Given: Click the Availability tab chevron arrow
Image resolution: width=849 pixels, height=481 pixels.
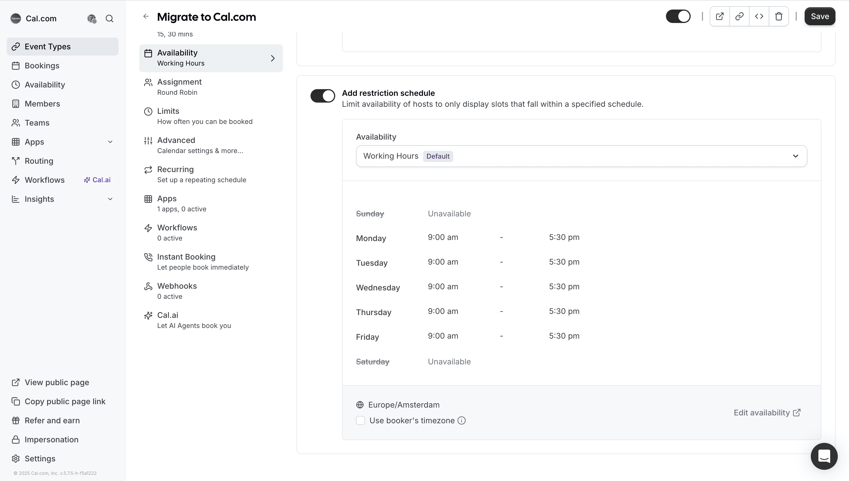Looking at the screenshot, I should click(x=273, y=59).
